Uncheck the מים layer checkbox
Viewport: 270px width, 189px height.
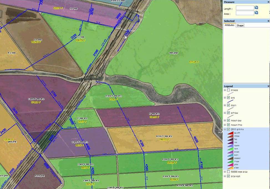[228, 98]
